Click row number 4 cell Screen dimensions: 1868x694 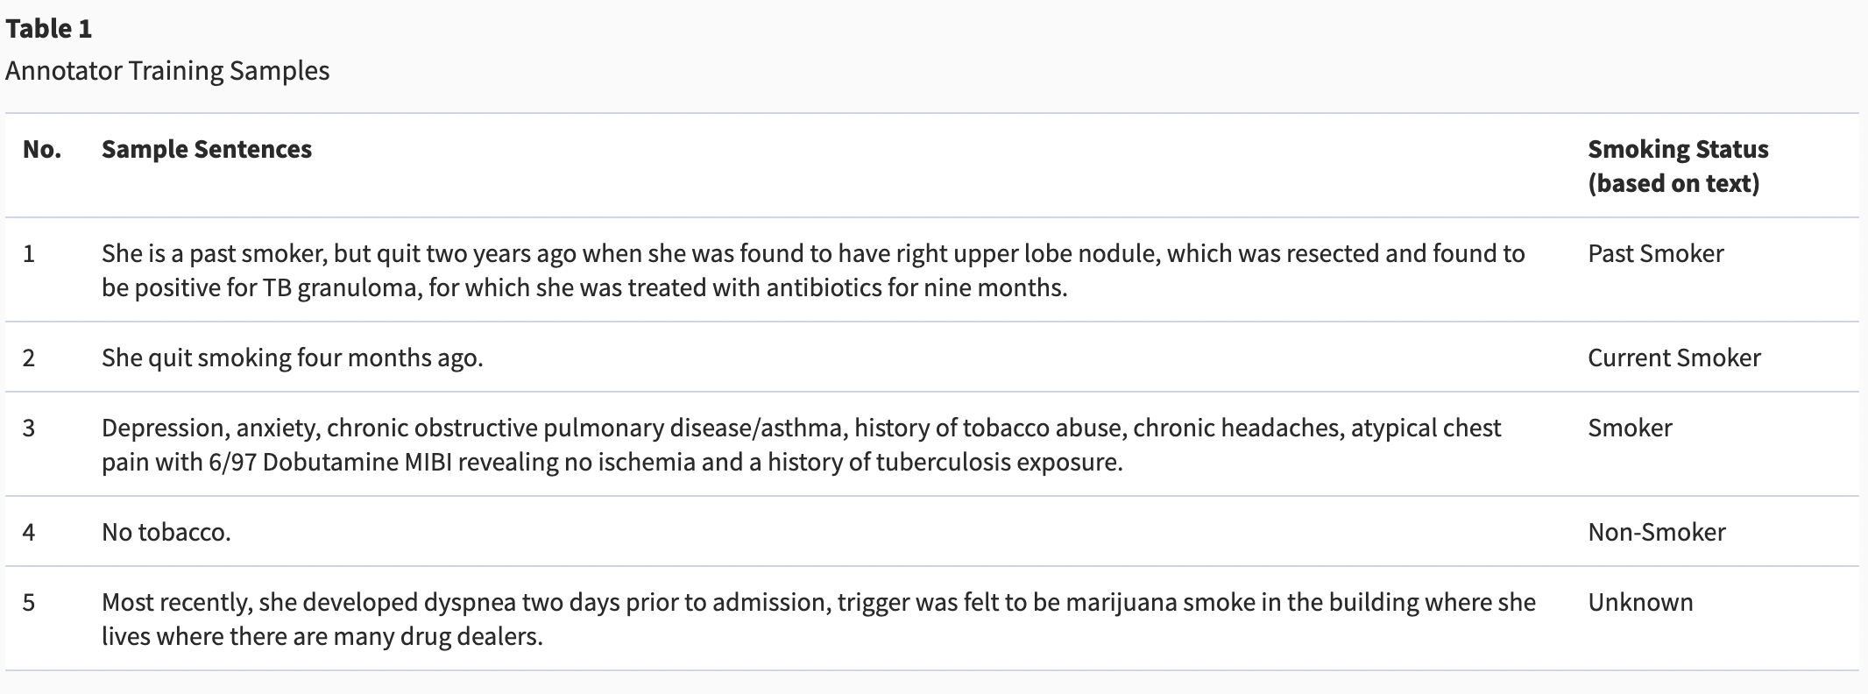29,532
